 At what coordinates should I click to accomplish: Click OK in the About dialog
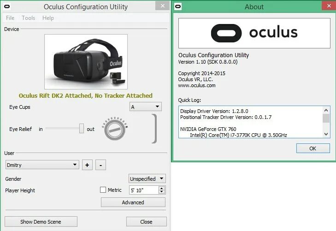point(313,148)
